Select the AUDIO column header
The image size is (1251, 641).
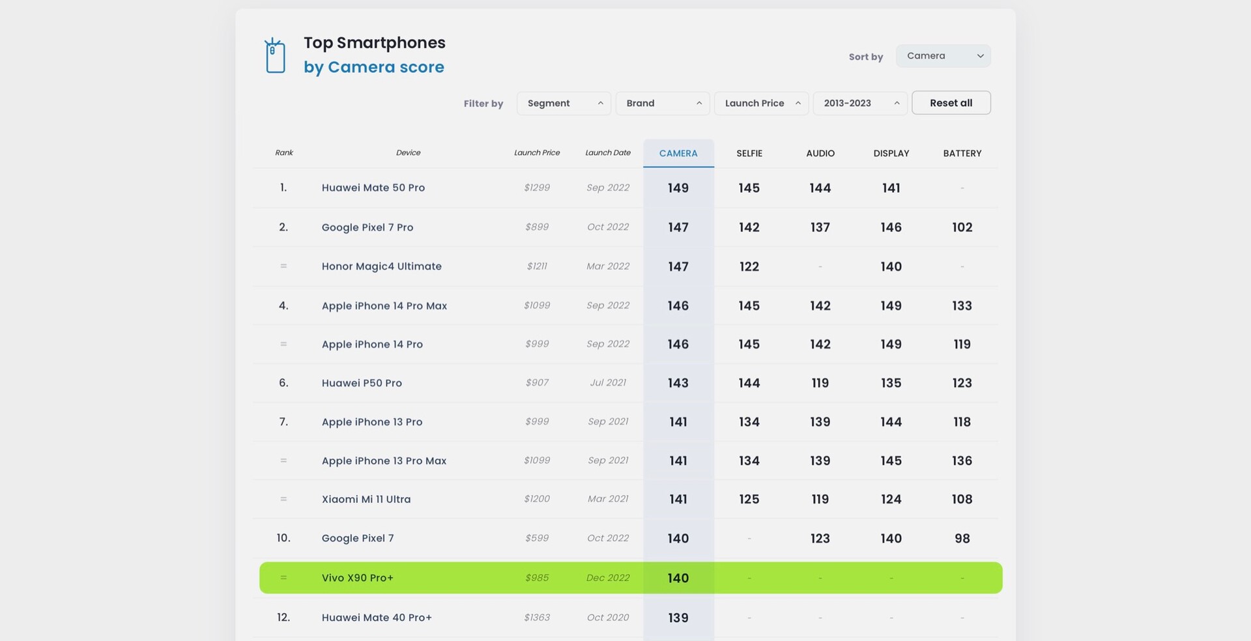tap(820, 153)
